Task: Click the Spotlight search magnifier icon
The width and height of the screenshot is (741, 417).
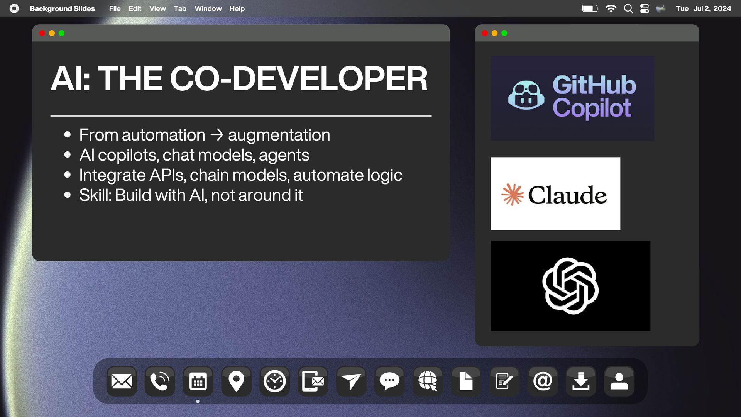Action: tap(628, 8)
